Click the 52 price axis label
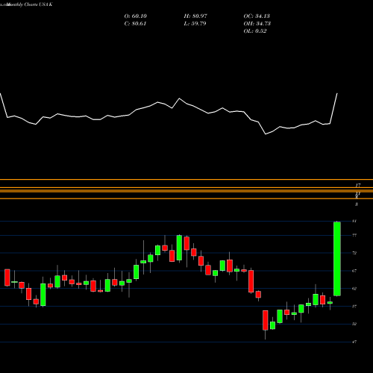 354,324
